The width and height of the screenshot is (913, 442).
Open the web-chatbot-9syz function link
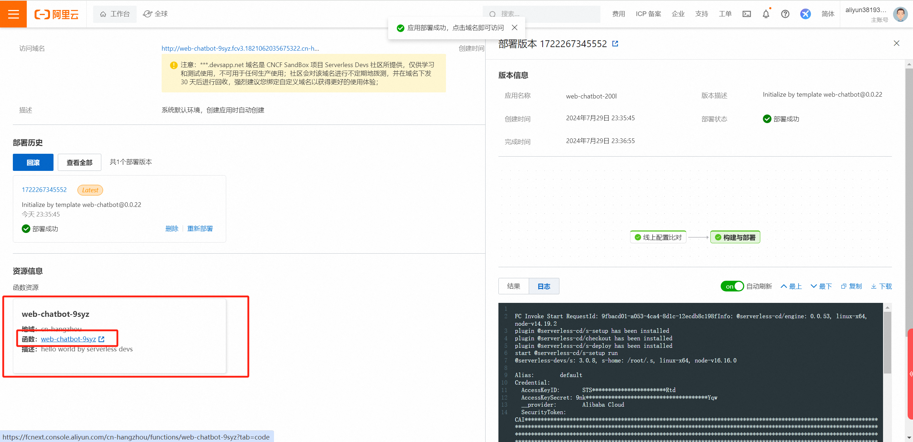[x=69, y=339]
